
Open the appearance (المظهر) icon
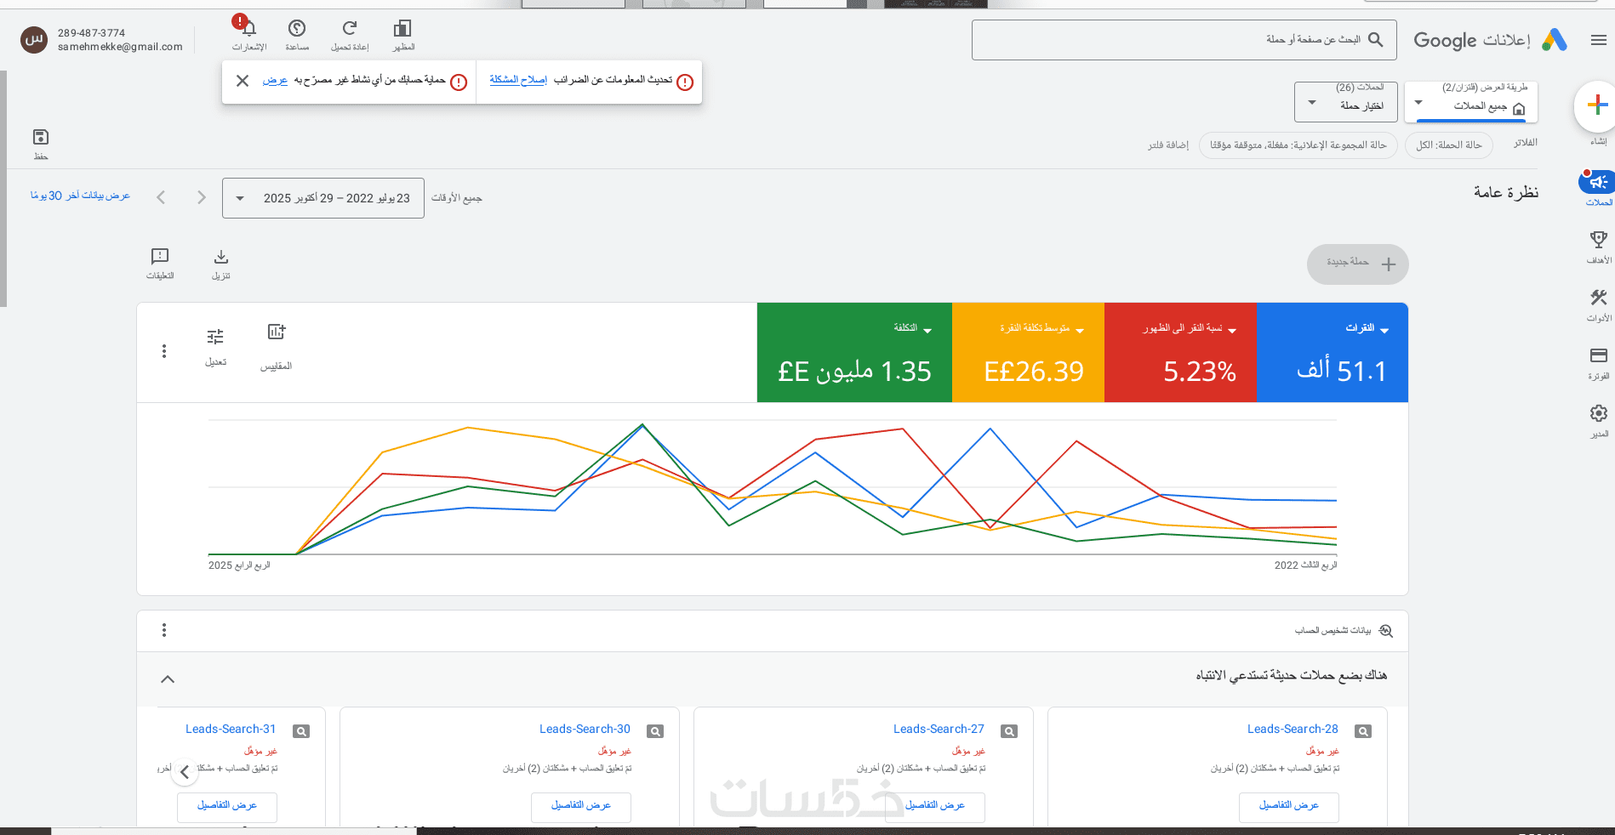click(403, 29)
